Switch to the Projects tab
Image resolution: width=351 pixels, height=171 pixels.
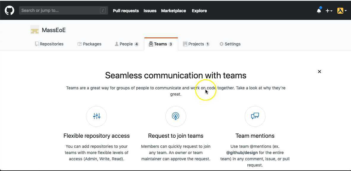pyautogui.click(x=196, y=44)
